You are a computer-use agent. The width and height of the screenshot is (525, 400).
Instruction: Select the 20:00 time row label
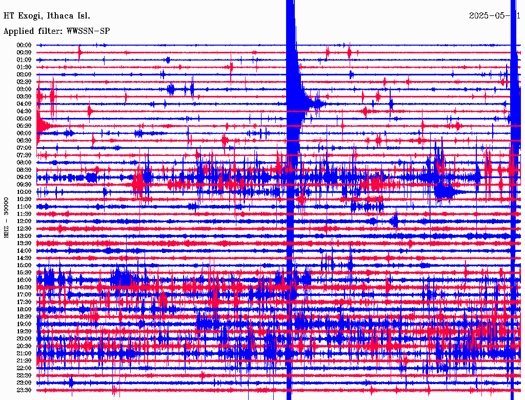click(24, 339)
